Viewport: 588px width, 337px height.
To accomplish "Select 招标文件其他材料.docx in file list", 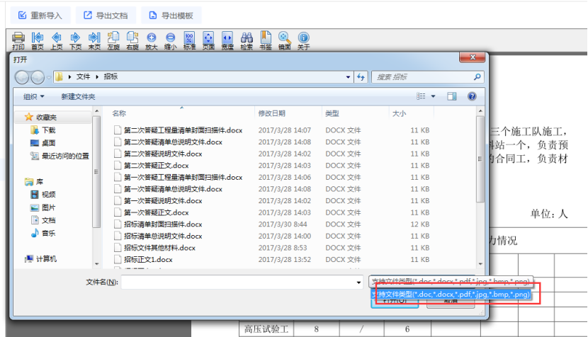I will pyautogui.click(x=159, y=248).
